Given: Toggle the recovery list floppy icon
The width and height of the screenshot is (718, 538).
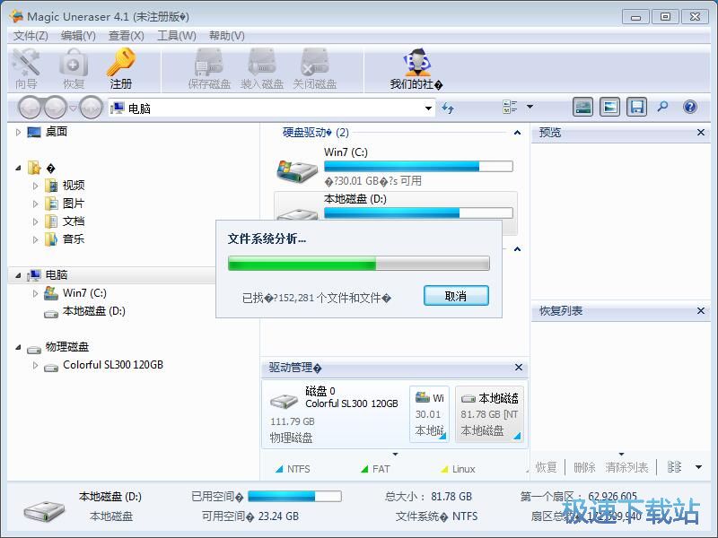Looking at the screenshot, I should tap(637, 108).
